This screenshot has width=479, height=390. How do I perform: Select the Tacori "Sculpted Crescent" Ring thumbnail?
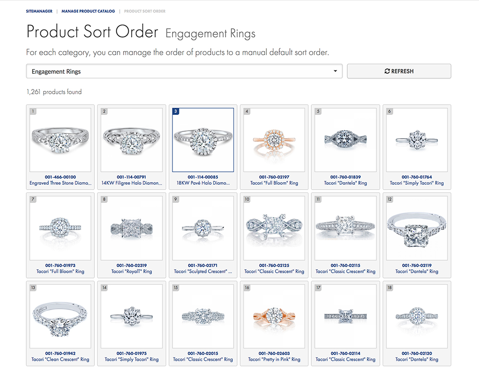tap(203, 228)
